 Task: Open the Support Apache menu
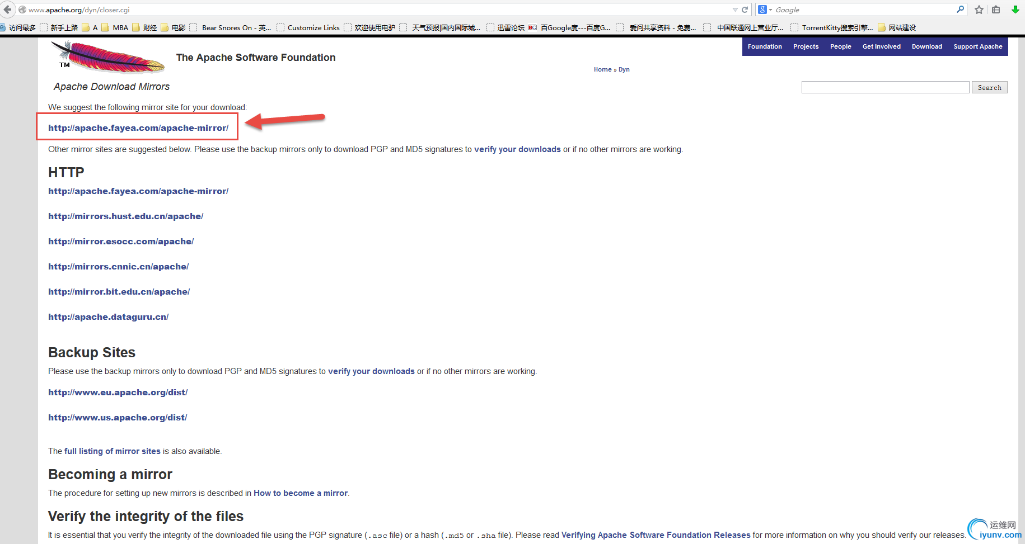(977, 46)
